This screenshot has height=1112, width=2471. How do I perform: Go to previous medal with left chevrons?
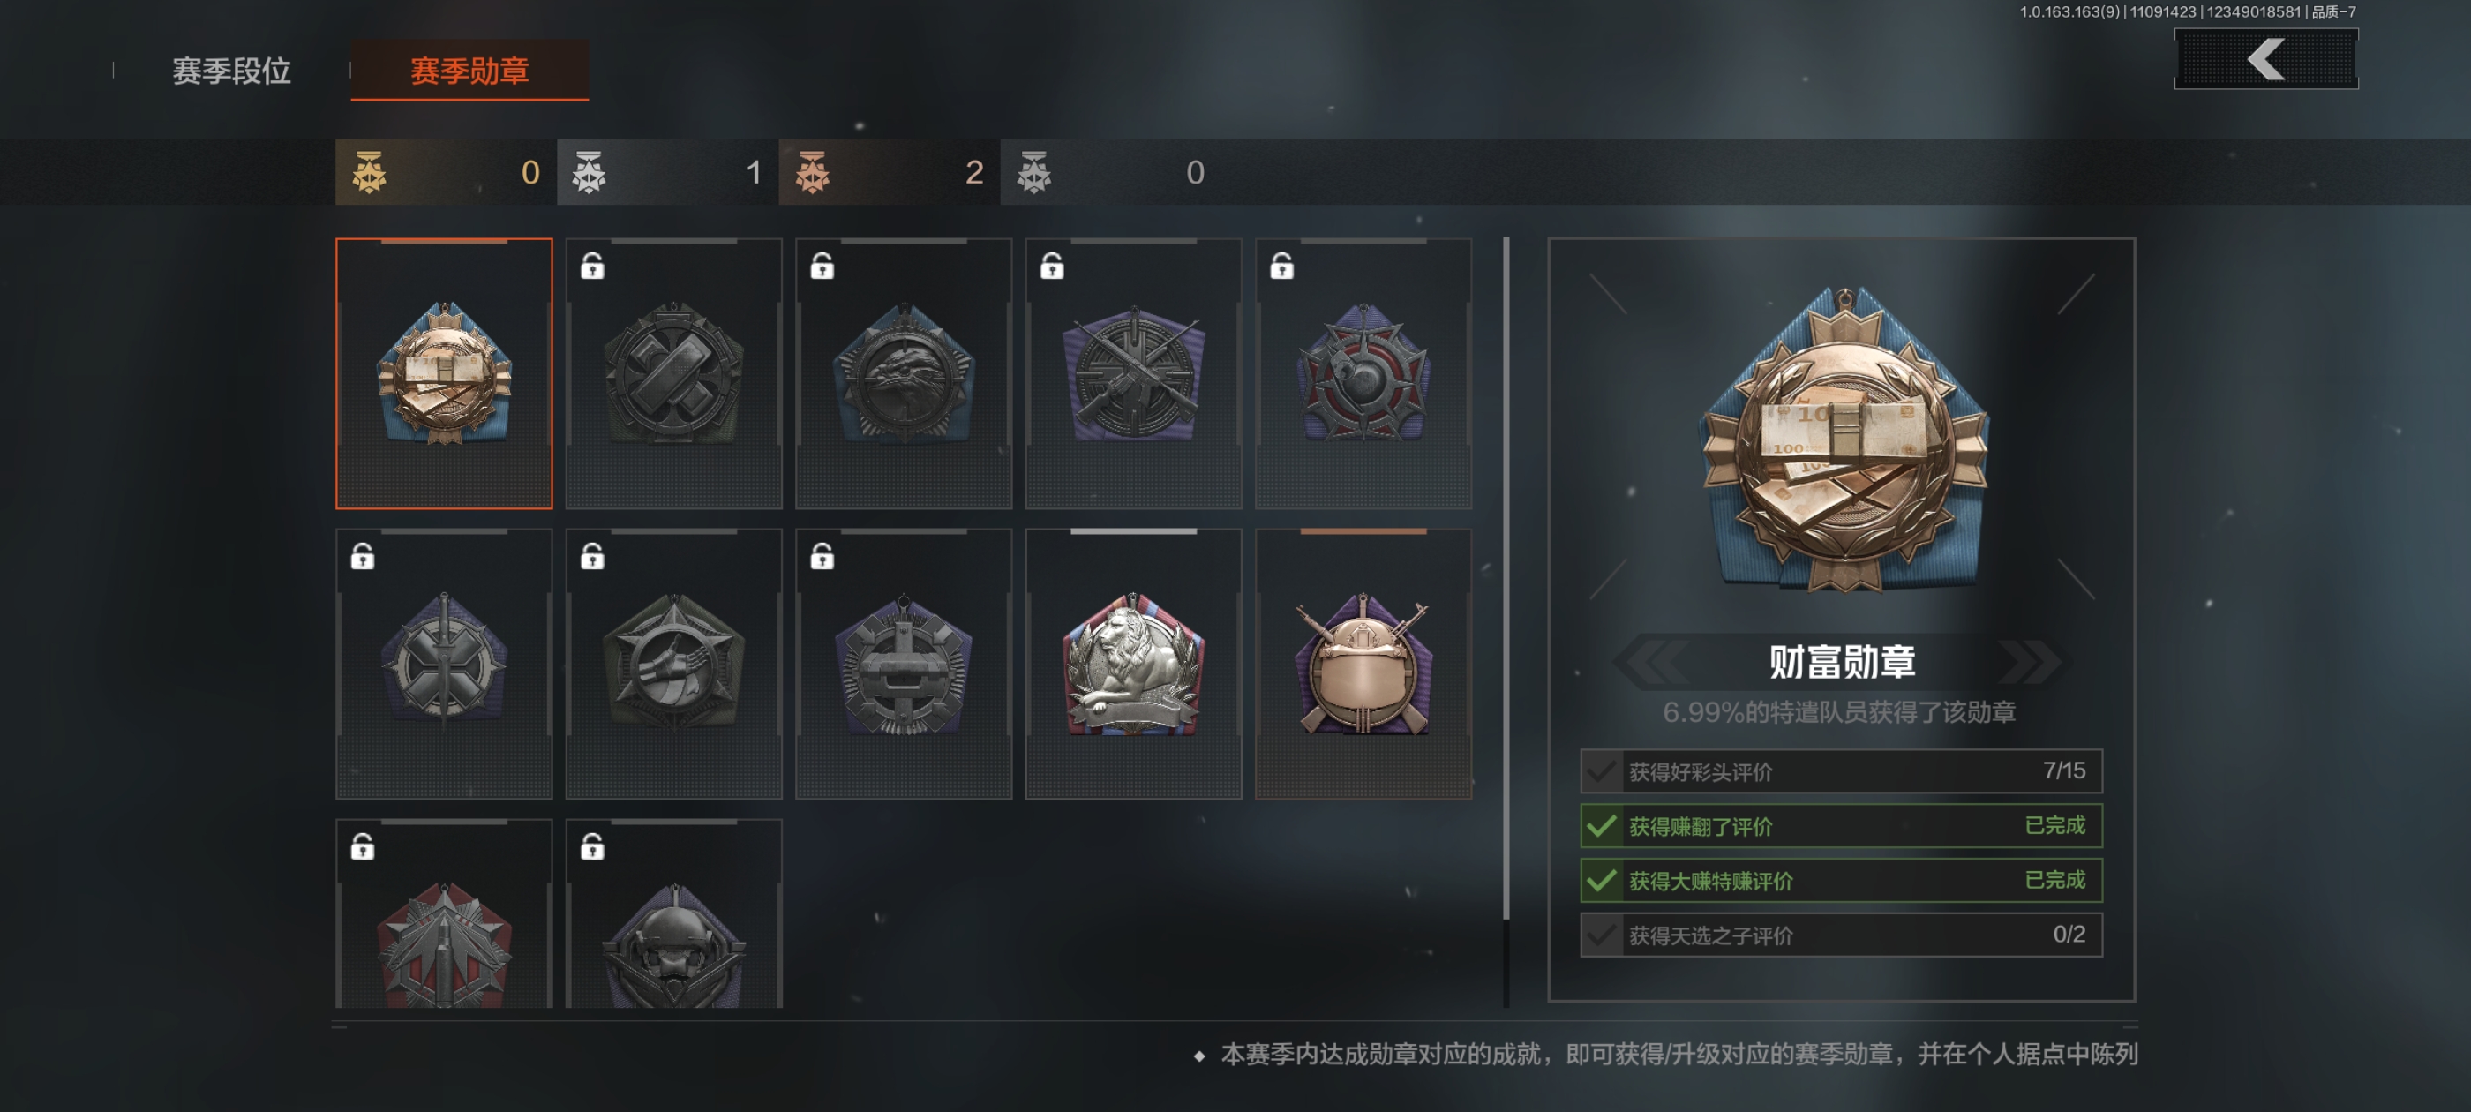[1651, 661]
